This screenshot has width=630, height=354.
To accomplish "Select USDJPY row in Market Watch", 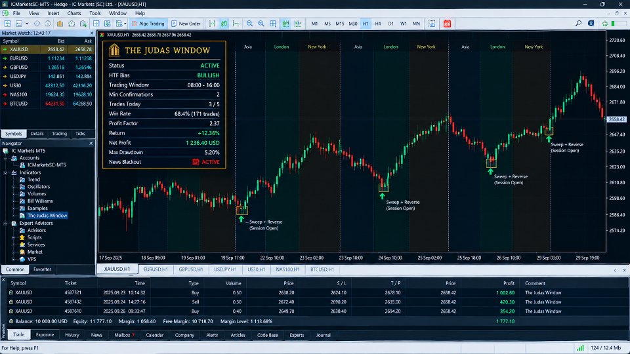I will pyautogui.click(x=47, y=76).
